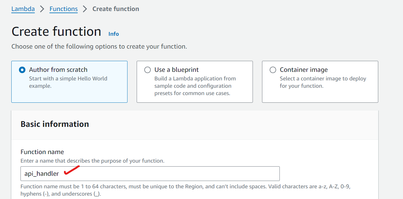Select the Use a blueprint radio button
The image size is (403, 199).
(147, 70)
